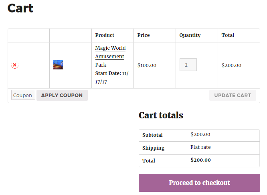Focus the Coupon code input field

(x=23, y=95)
